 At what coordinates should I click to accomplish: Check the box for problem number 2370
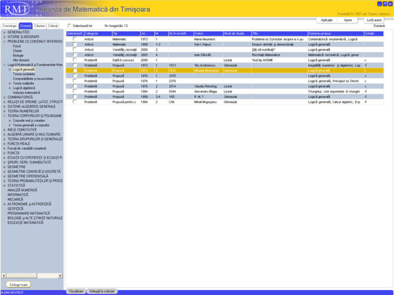[75, 76]
